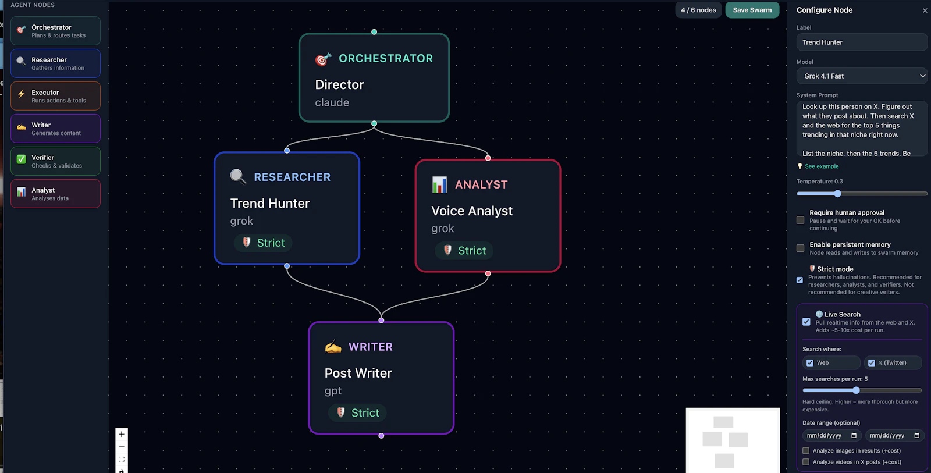Select the Analyst Voice Analyst node
The height and width of the screenshot is (473, 931).
(x=488, y=216)
